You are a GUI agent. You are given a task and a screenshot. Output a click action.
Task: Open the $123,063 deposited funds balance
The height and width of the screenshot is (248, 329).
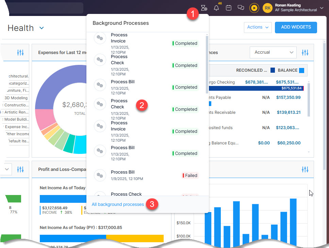(x=287, y=128)
